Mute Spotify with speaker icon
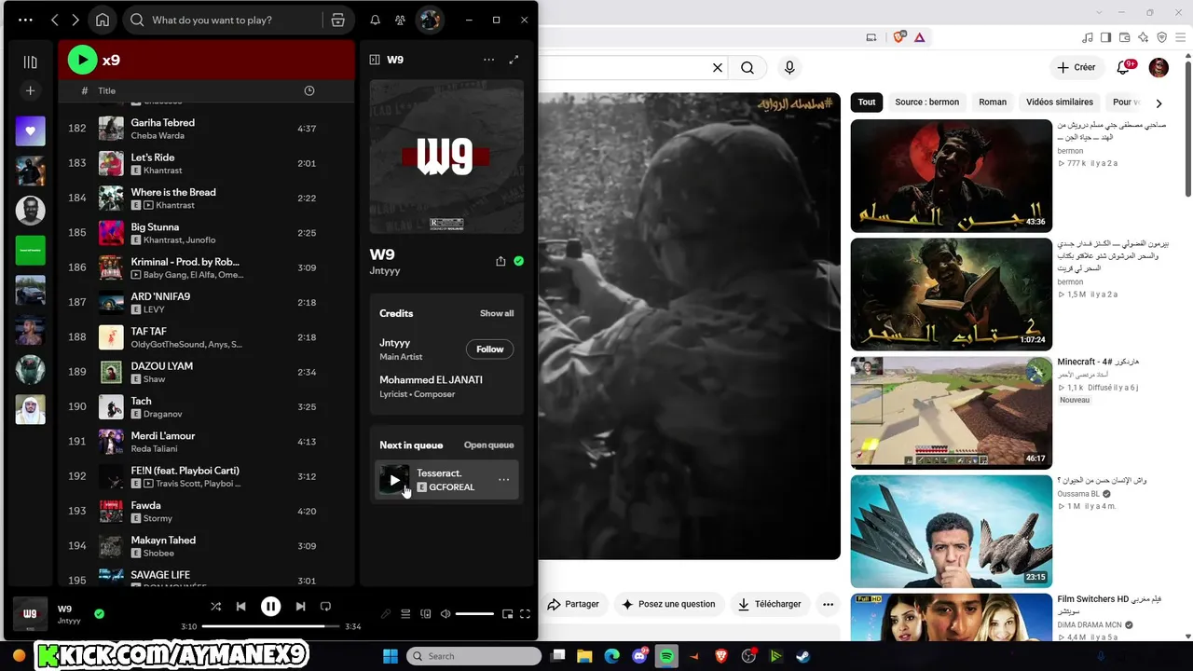 tap(446, 613)
